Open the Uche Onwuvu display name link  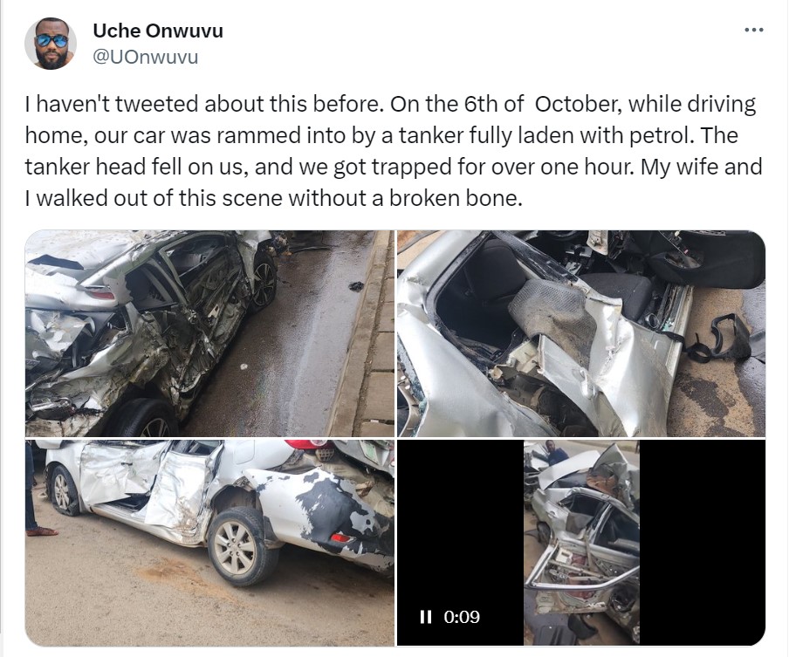(x=158, y=31)
